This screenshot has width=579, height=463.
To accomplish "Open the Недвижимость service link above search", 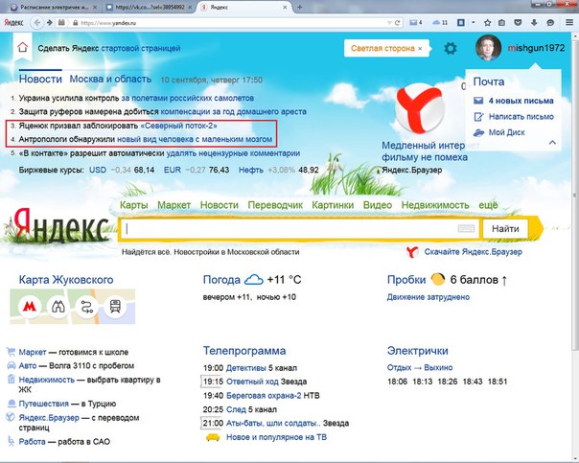I will 435,205.
